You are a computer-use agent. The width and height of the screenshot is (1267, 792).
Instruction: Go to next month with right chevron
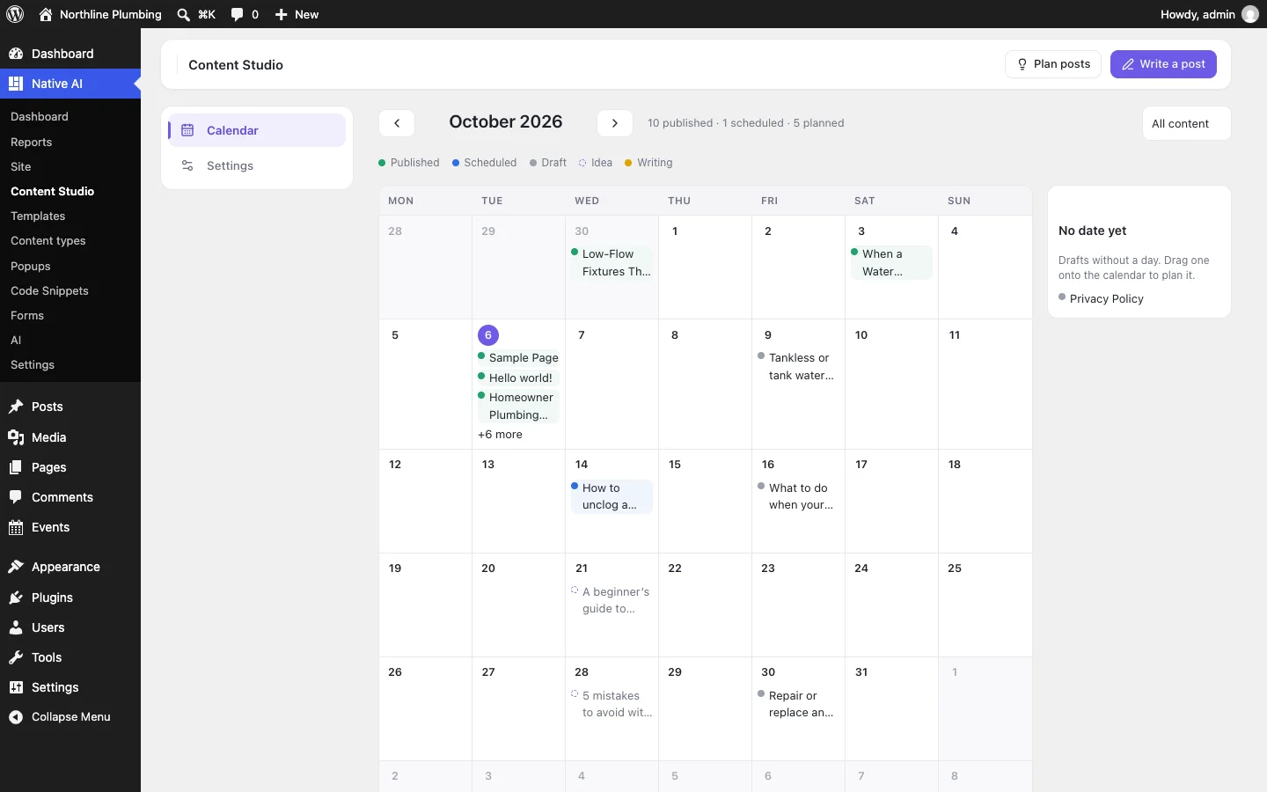[615, 123]
